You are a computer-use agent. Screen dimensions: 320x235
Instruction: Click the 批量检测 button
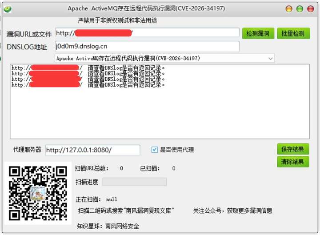click(293, 33)
